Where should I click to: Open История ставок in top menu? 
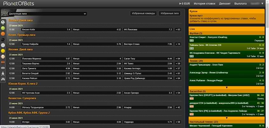coord(204,3)
